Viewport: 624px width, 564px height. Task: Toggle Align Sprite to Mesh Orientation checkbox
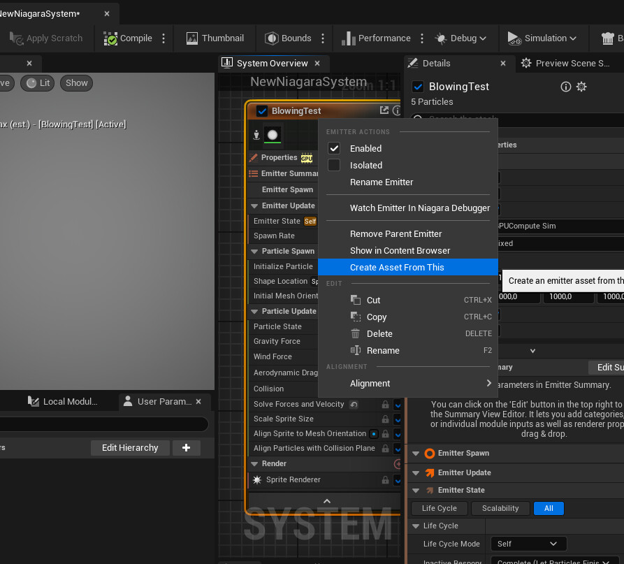(397, 434)
